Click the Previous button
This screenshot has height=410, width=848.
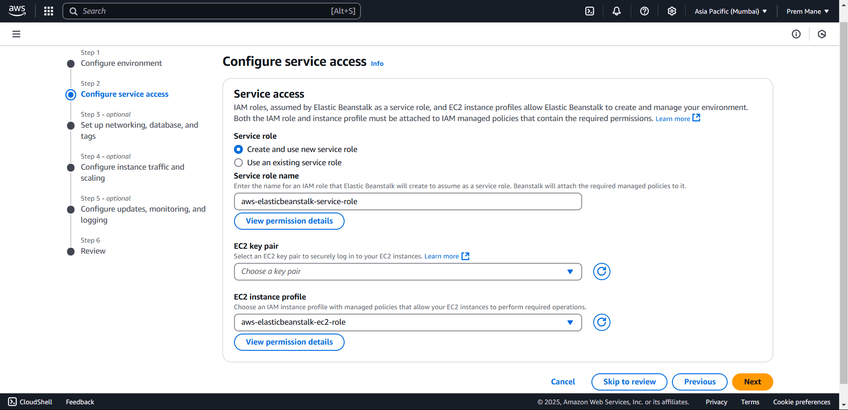pos(699,382)
